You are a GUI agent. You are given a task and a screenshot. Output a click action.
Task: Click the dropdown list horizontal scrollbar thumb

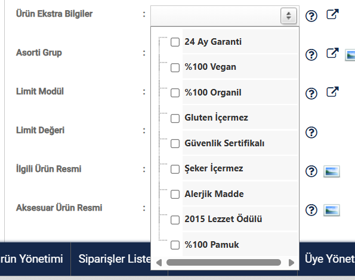tap(224, 263)
